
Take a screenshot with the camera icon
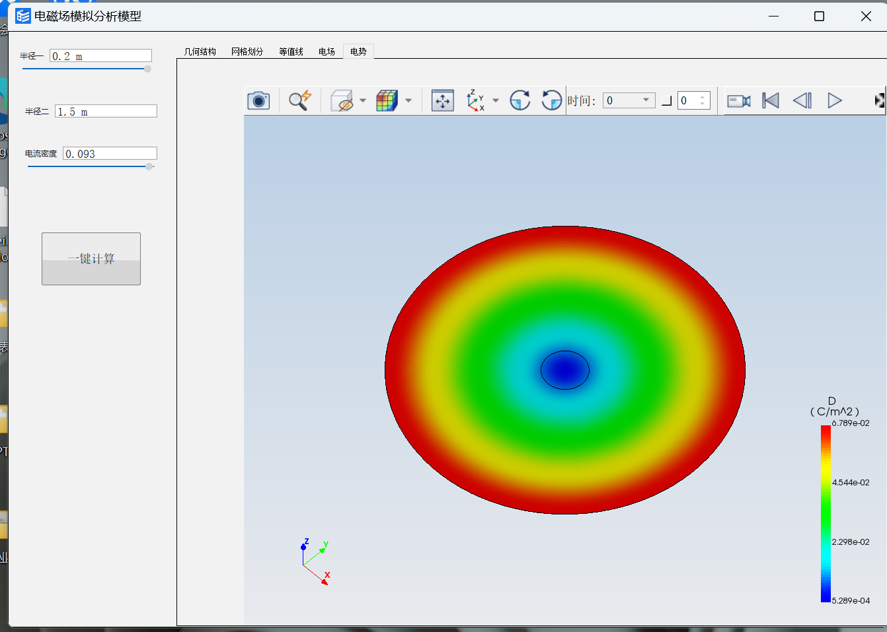tap(258, 100)
